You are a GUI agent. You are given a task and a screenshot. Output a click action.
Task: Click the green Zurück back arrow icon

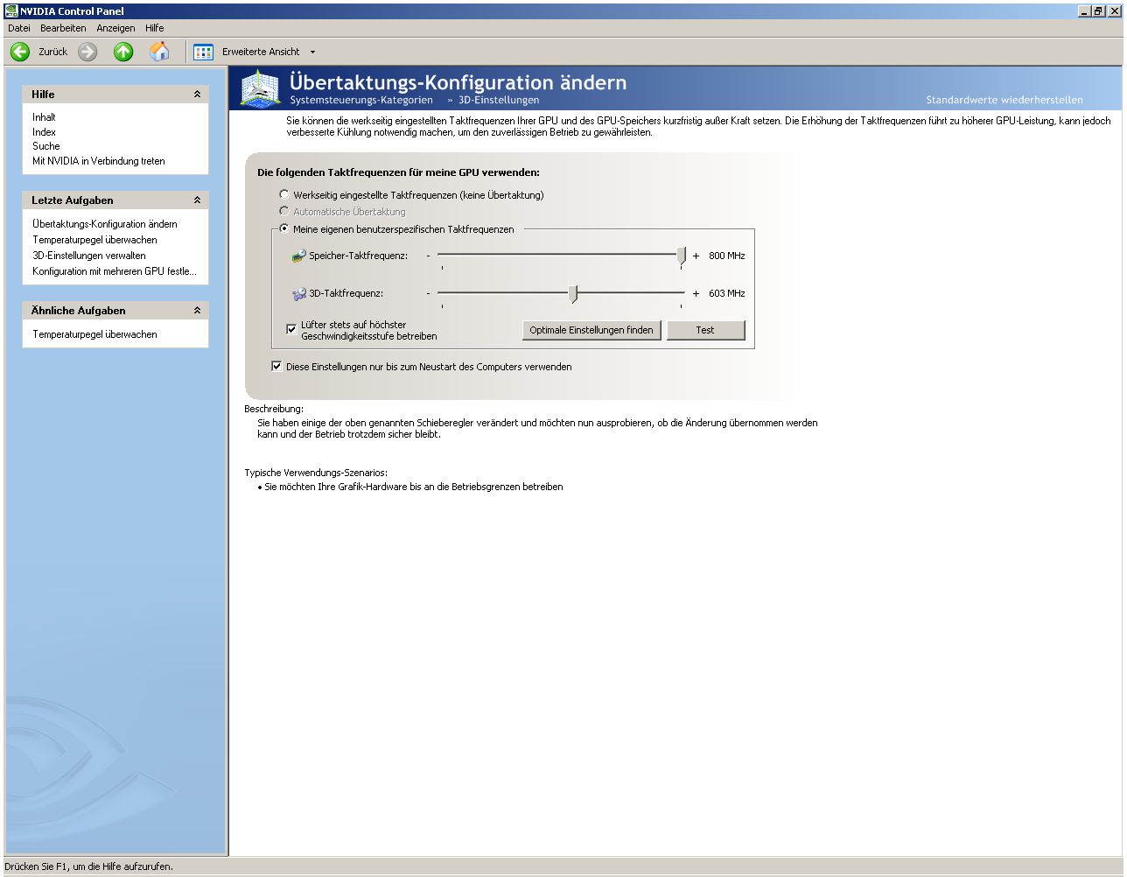tap(19, 52)
